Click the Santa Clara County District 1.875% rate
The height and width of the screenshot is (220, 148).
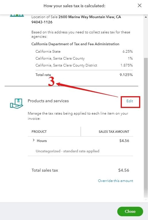coord(126,65)
